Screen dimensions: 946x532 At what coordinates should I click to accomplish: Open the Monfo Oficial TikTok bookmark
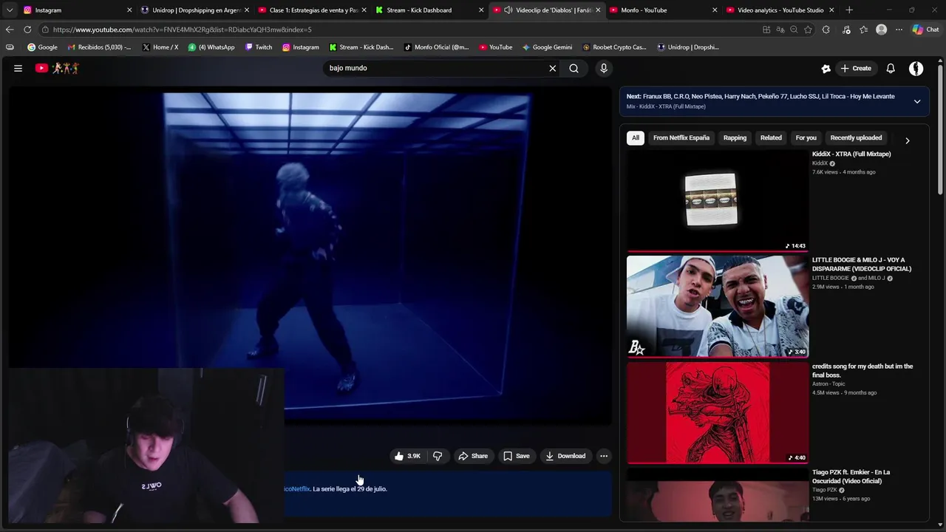point(436,47)
